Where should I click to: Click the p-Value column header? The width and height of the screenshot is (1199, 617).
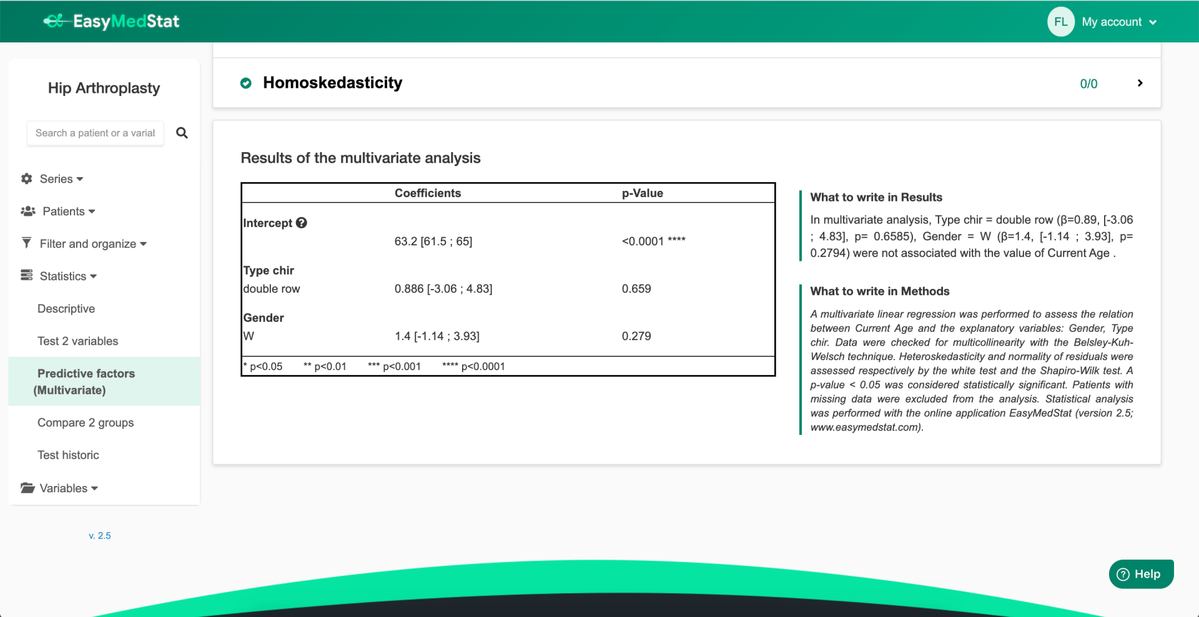coord(643,193)
